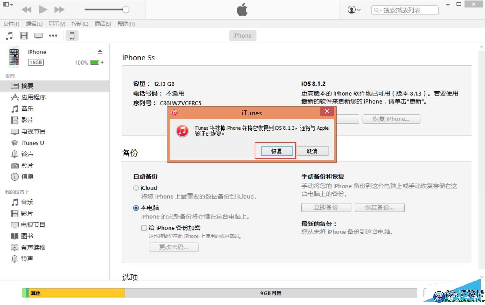Click the 恢复备份... button

380,208
